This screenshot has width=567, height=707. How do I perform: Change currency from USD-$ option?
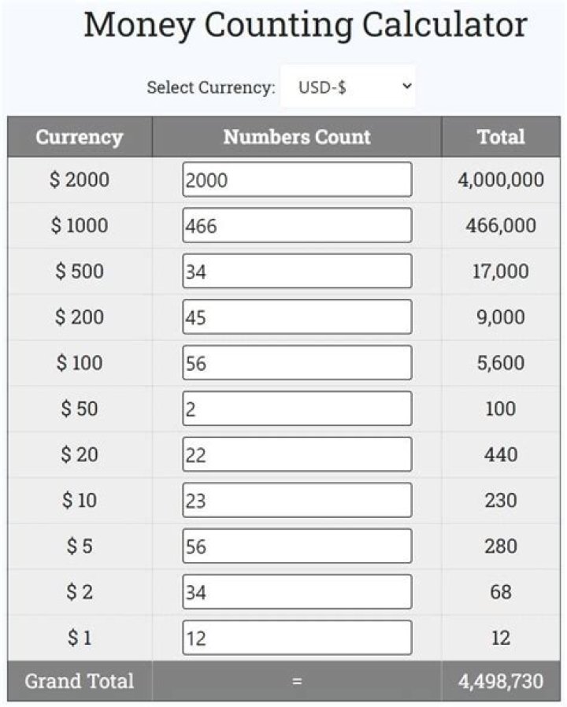pyautogui.click(x=349, y=85)
